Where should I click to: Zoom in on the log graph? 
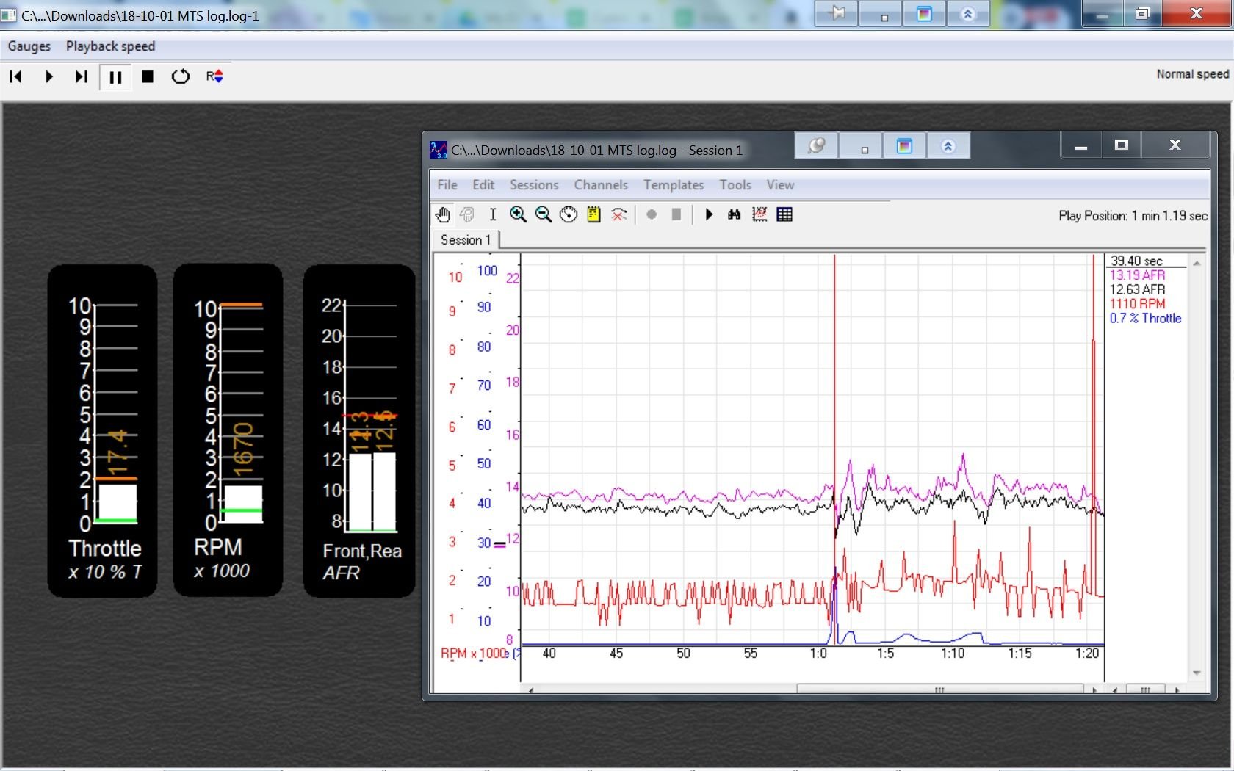[518, 214]
